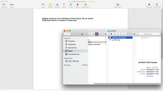163x91 pixels.
Task: Go forward in Finder window
Action: (x=69, y=34)
